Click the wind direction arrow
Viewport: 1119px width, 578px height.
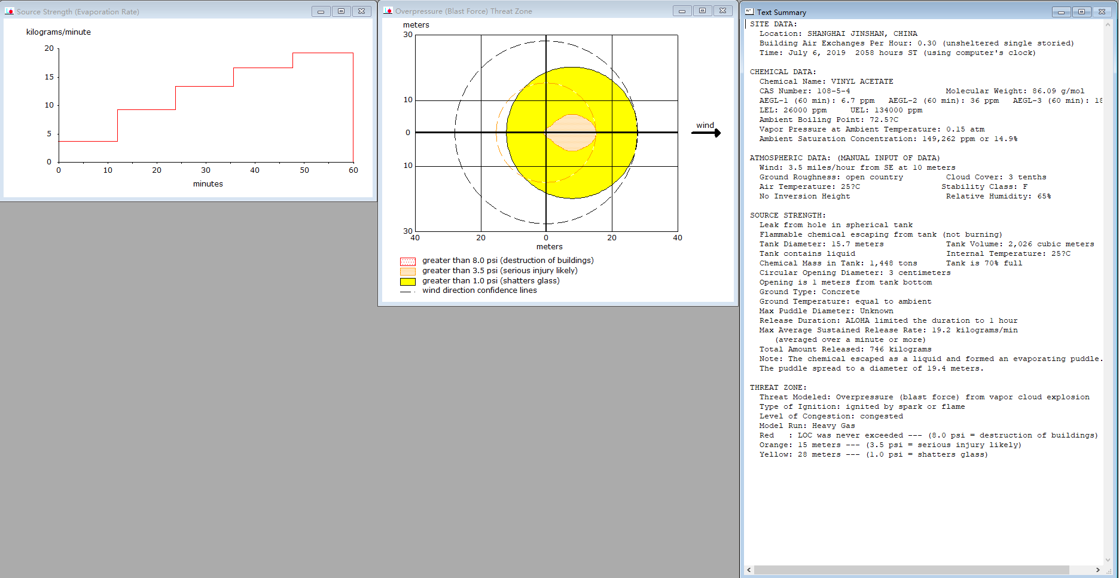click(706, 133)
